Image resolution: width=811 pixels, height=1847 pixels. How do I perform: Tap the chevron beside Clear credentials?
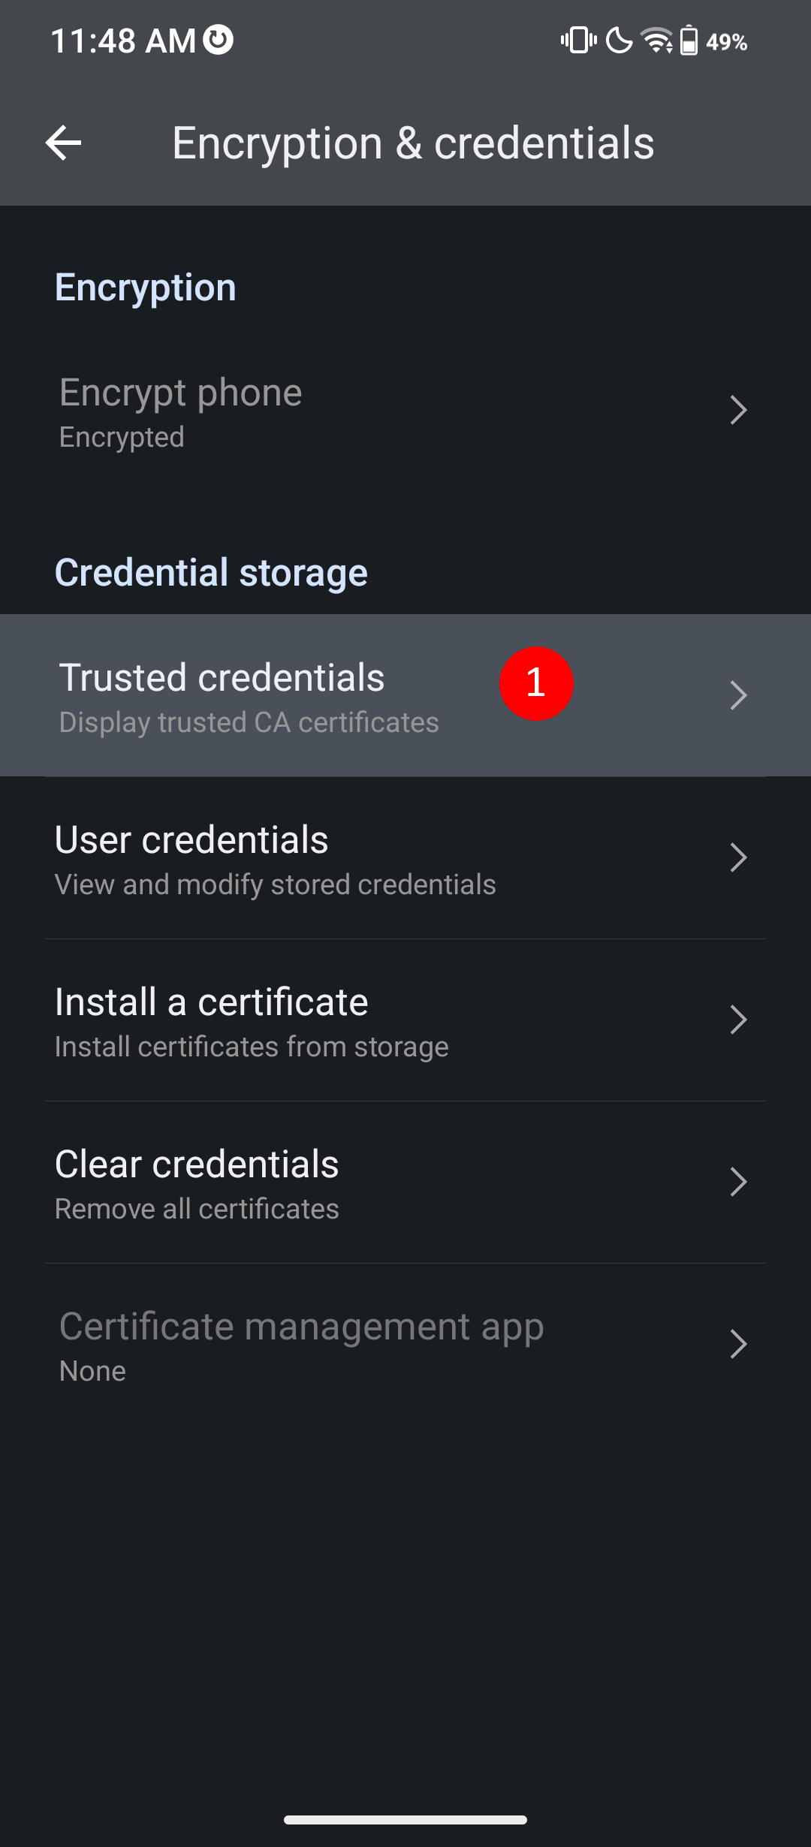tap(739, 1182)
